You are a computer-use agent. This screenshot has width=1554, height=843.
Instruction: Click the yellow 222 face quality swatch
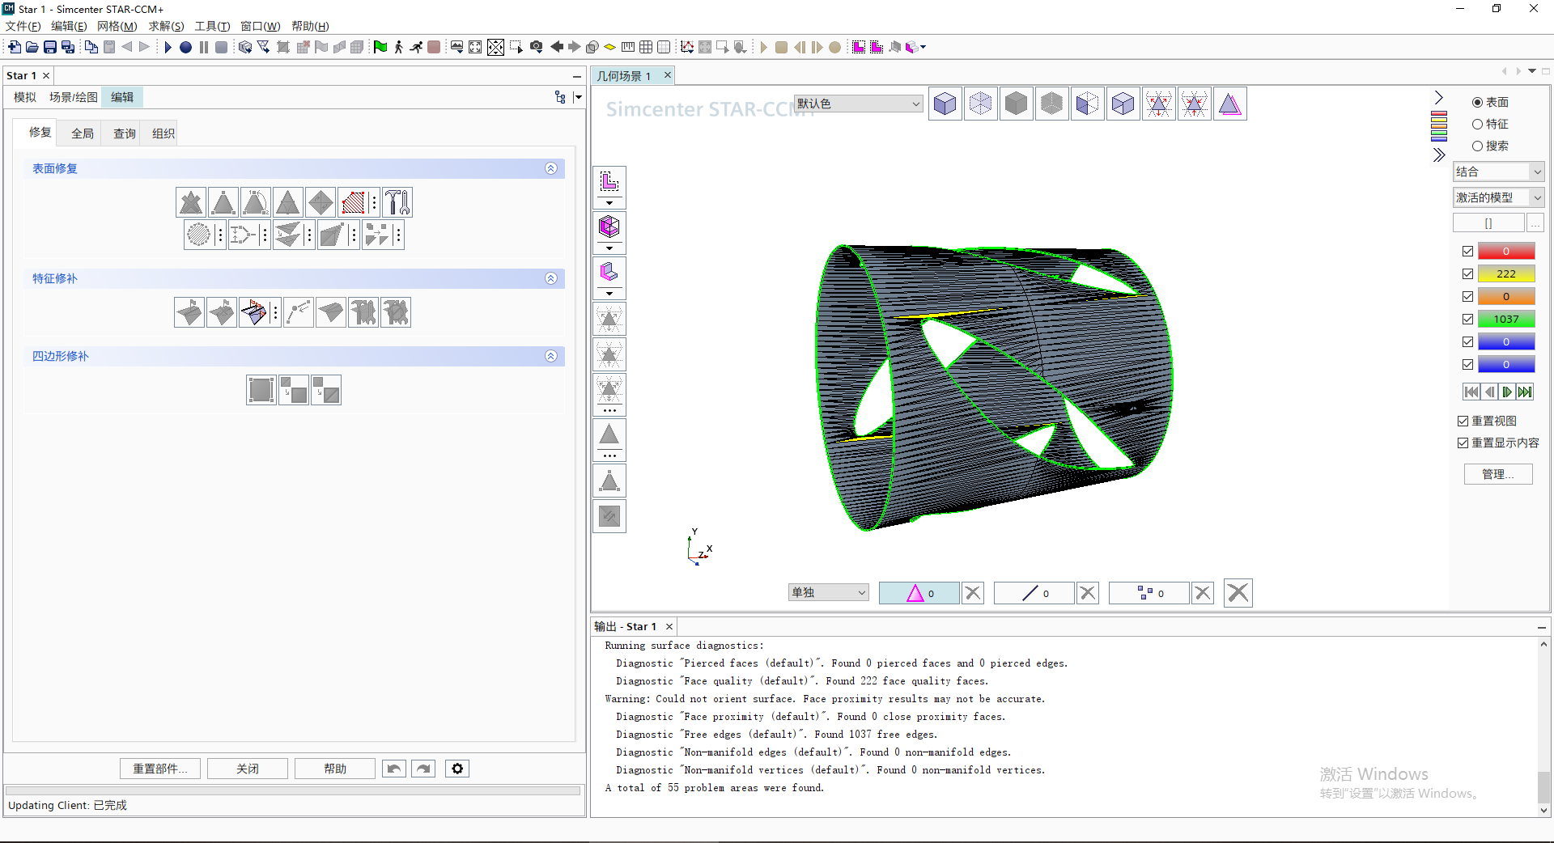1506,274
